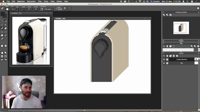Toggle the Preview panel grid button
Image resolution: width=200 pixels, height=112 pixels.
pyautogui.click(x=171, y=15)
